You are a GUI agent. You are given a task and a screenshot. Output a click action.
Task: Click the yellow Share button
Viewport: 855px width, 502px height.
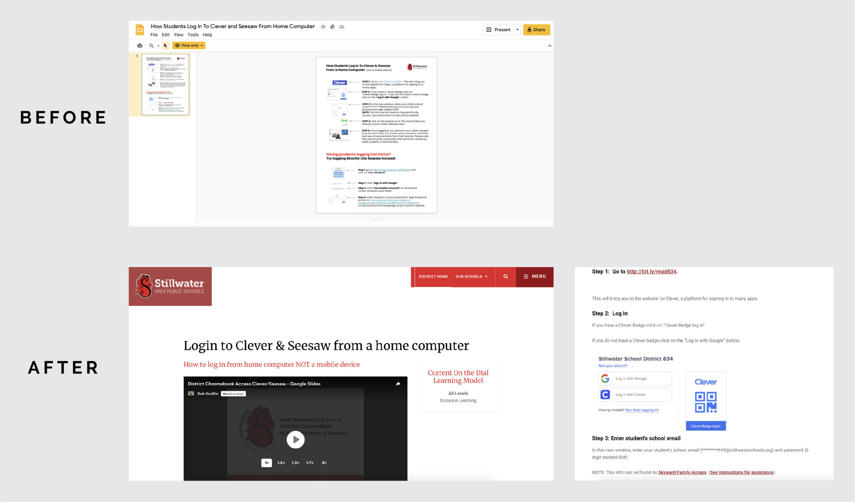tap(536, 30)
